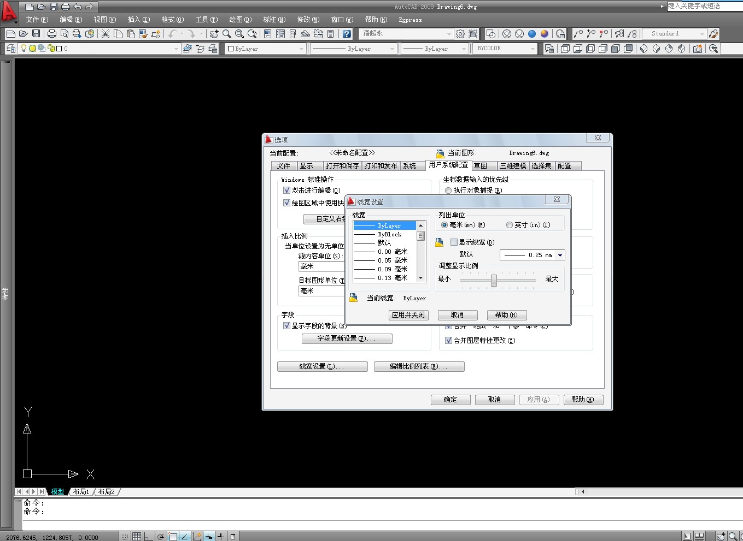Click the 线宽设置(L)... button
The height and width of the screenshot is (541, 743).
tap(323, 366)
